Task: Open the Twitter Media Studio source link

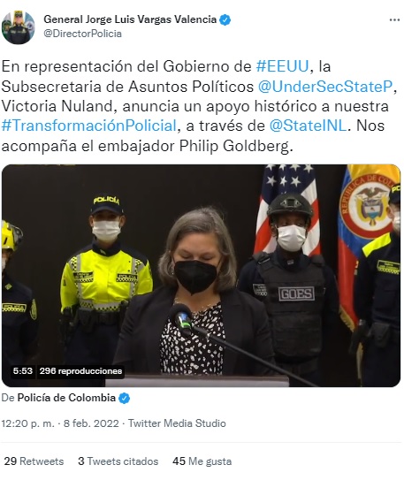Action: tap(177, 423)
